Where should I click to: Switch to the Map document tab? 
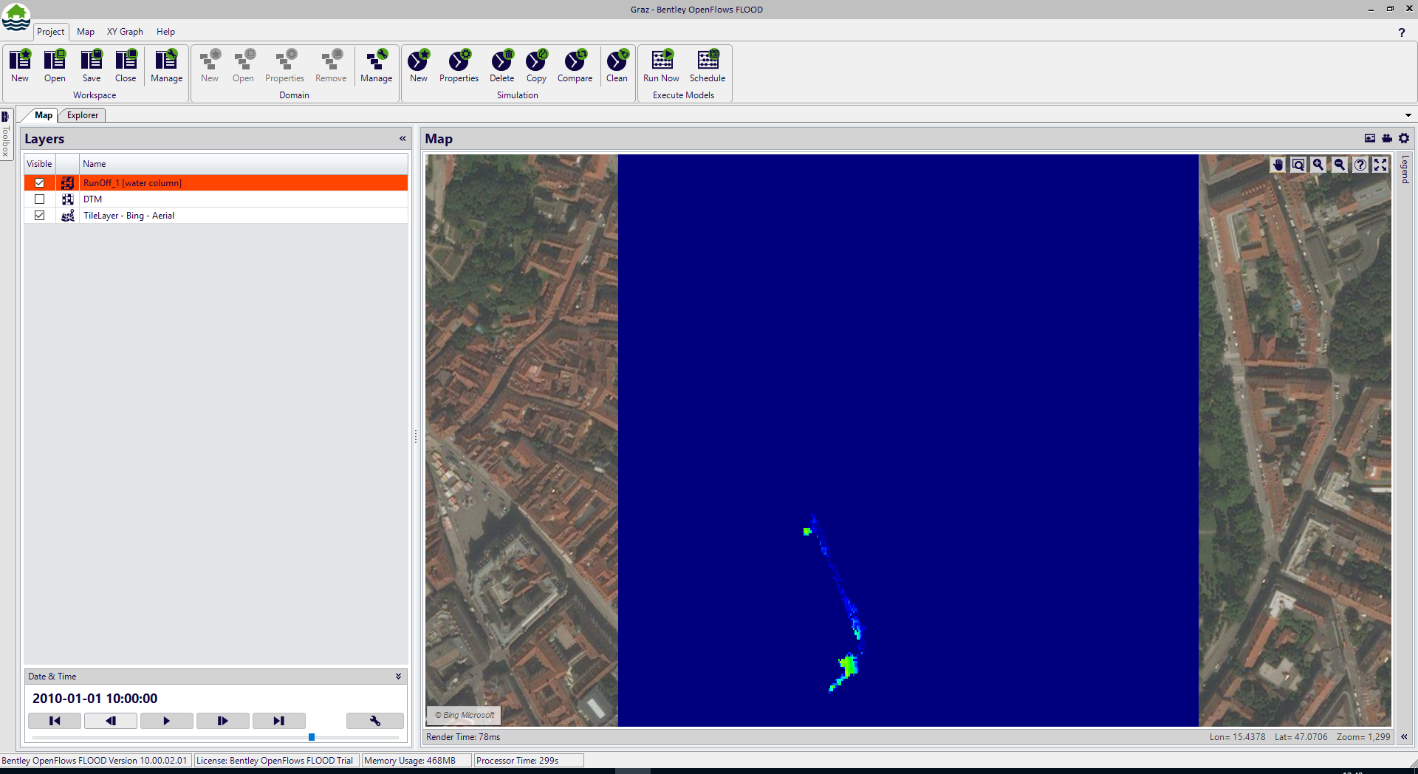click(x=44, y=115)
